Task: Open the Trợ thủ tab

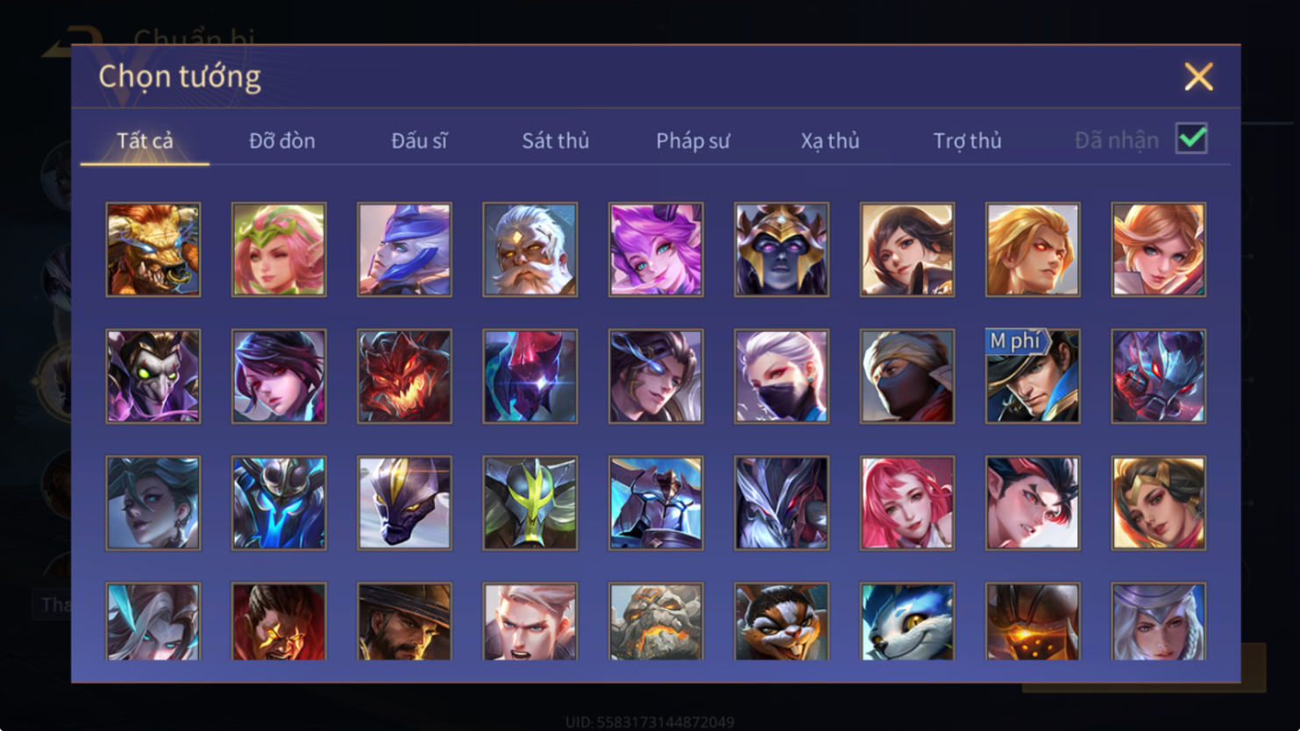Action: pos(967,140)
